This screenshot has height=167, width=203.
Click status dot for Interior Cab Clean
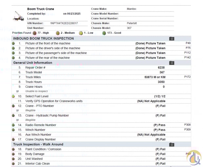coord(13,164)
